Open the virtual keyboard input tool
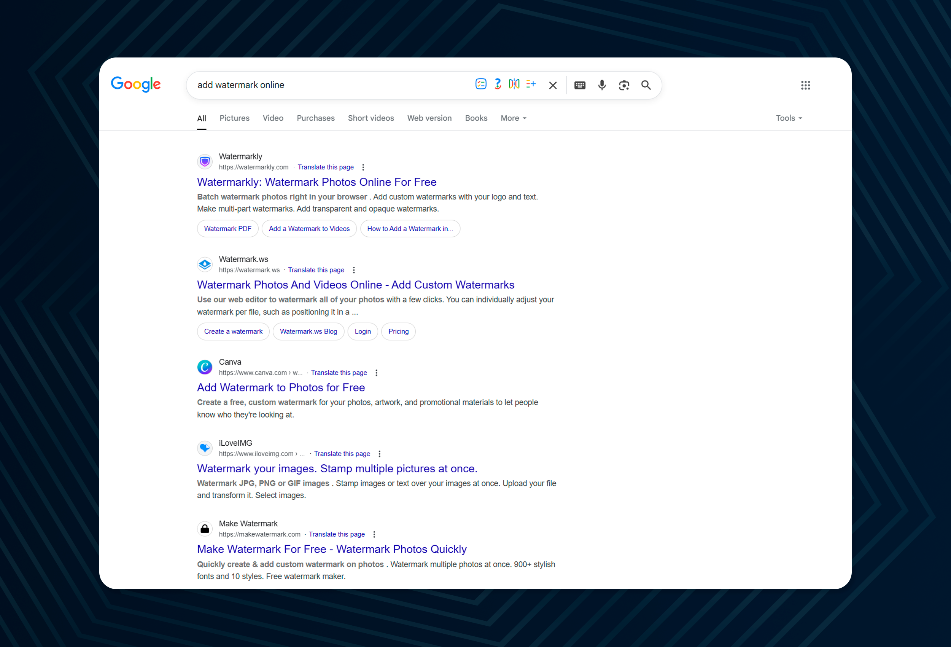951x647 pixels. (580, 85)
